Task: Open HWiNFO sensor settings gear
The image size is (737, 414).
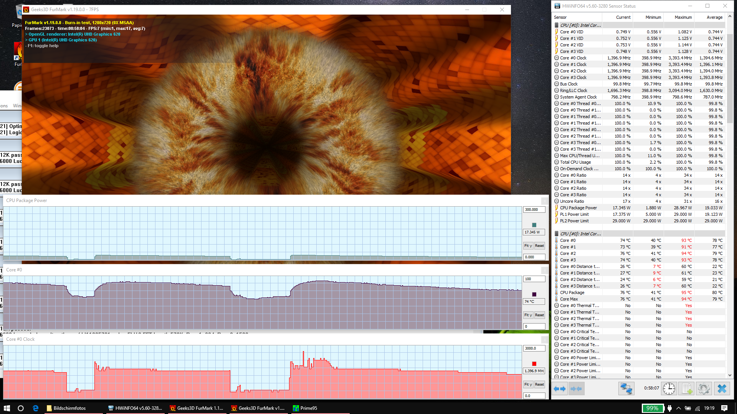Action: coord(704,389)
